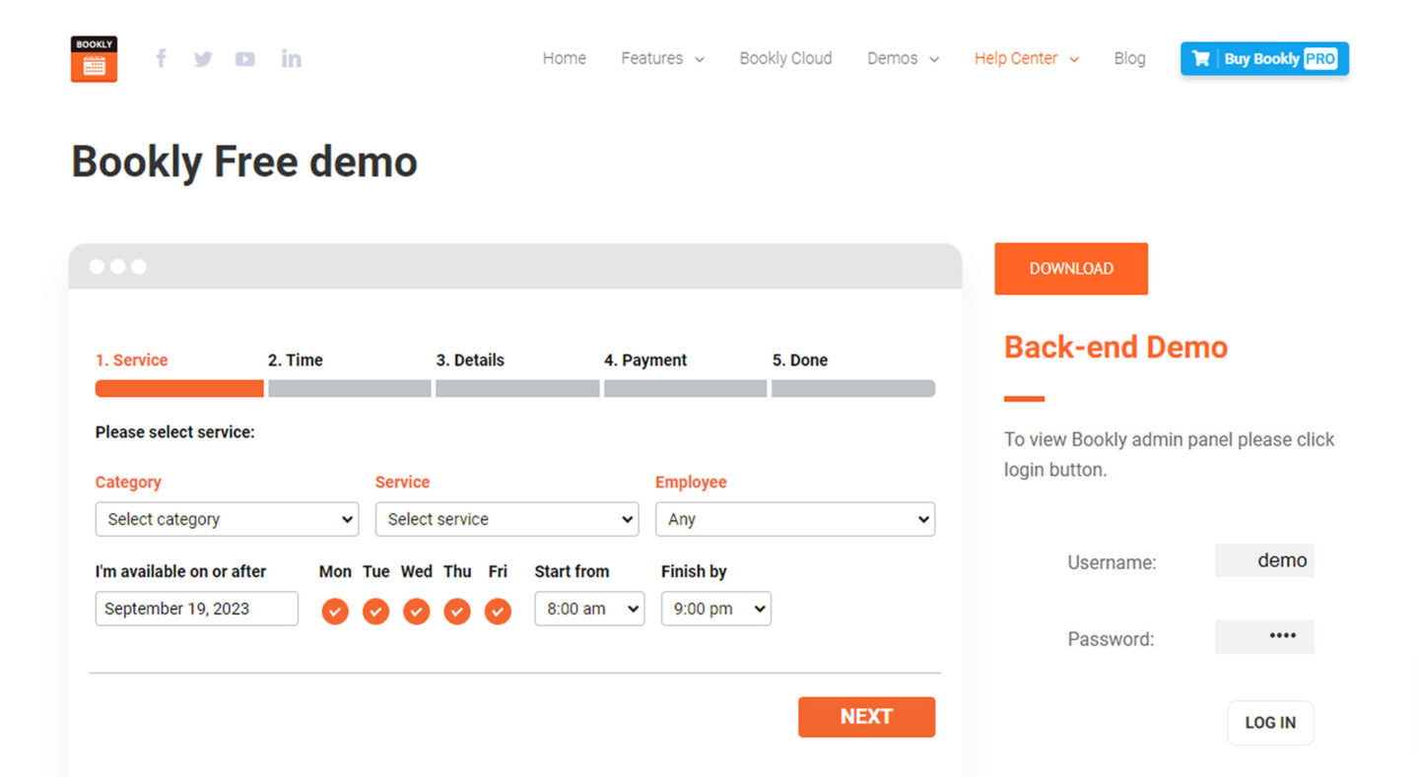This screenshot has width=1419, height=777.
Task: Open the Employee dropdown showing Any
Action: point(795,519)
